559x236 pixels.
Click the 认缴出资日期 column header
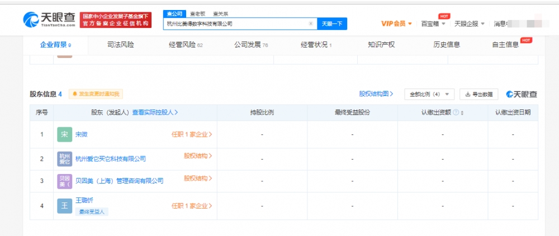513,113
